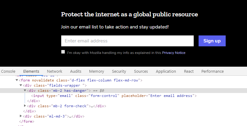The width and height of the screenshot is (247, 126).
Task: Switch to the Audits tab
Action: [x=76, y=71]
